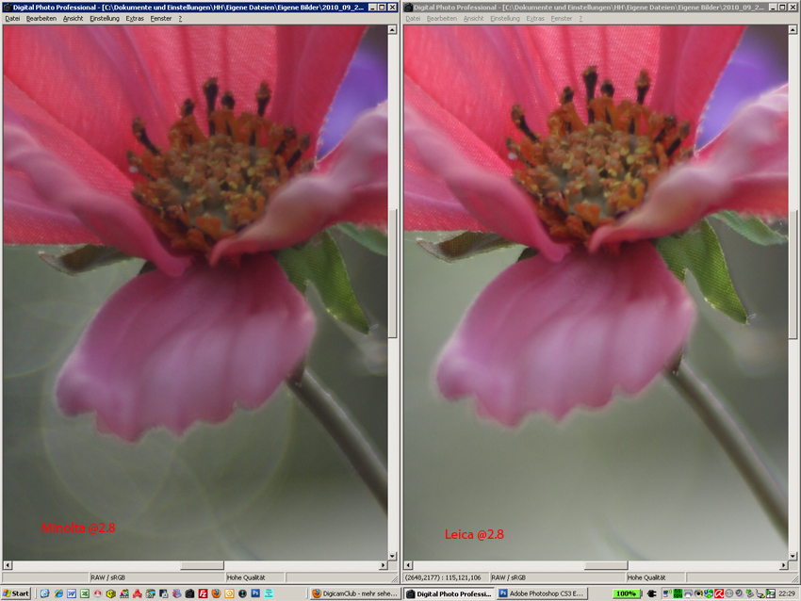Image resolution: width=801 pixels, height=601 pixels.
Task: Click horizontal scrollbar thumb in right window
Action: point(606,565)
